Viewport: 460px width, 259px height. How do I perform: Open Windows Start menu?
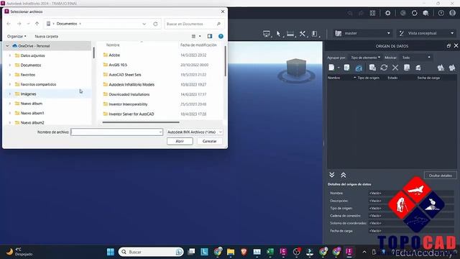(x=111, y=252)
